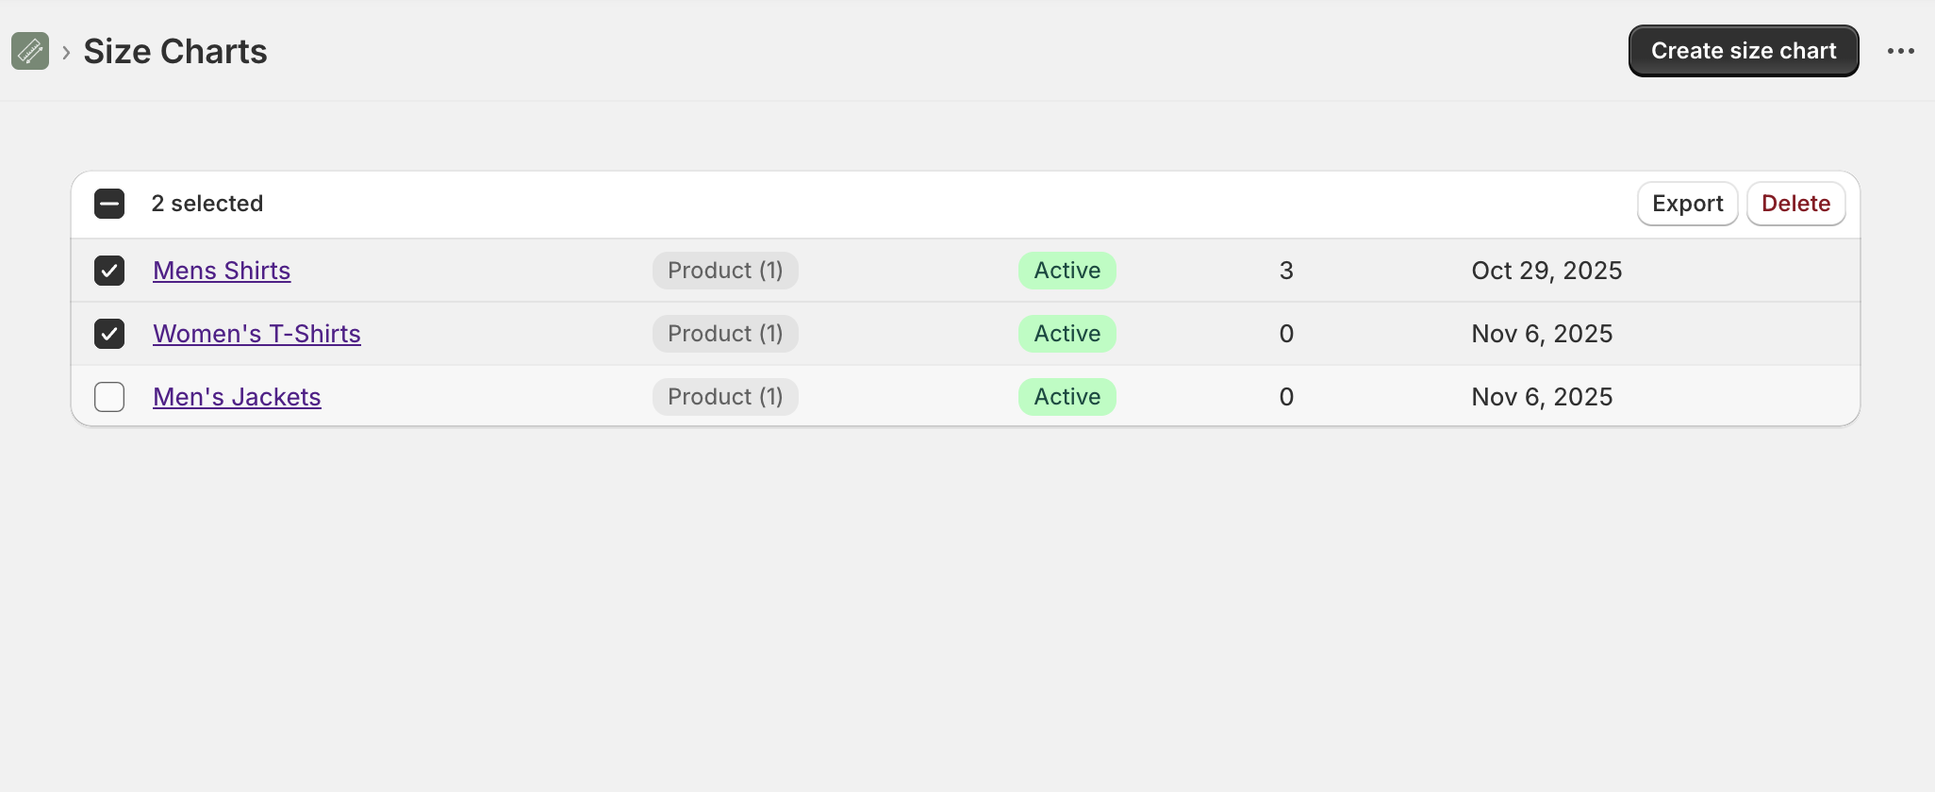Click the Export button
The image size is (1935, 792).
[1687, 204]
